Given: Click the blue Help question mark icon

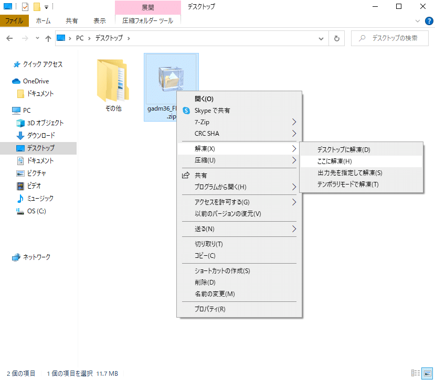Looking at the screenshot, I should point(429,21).
